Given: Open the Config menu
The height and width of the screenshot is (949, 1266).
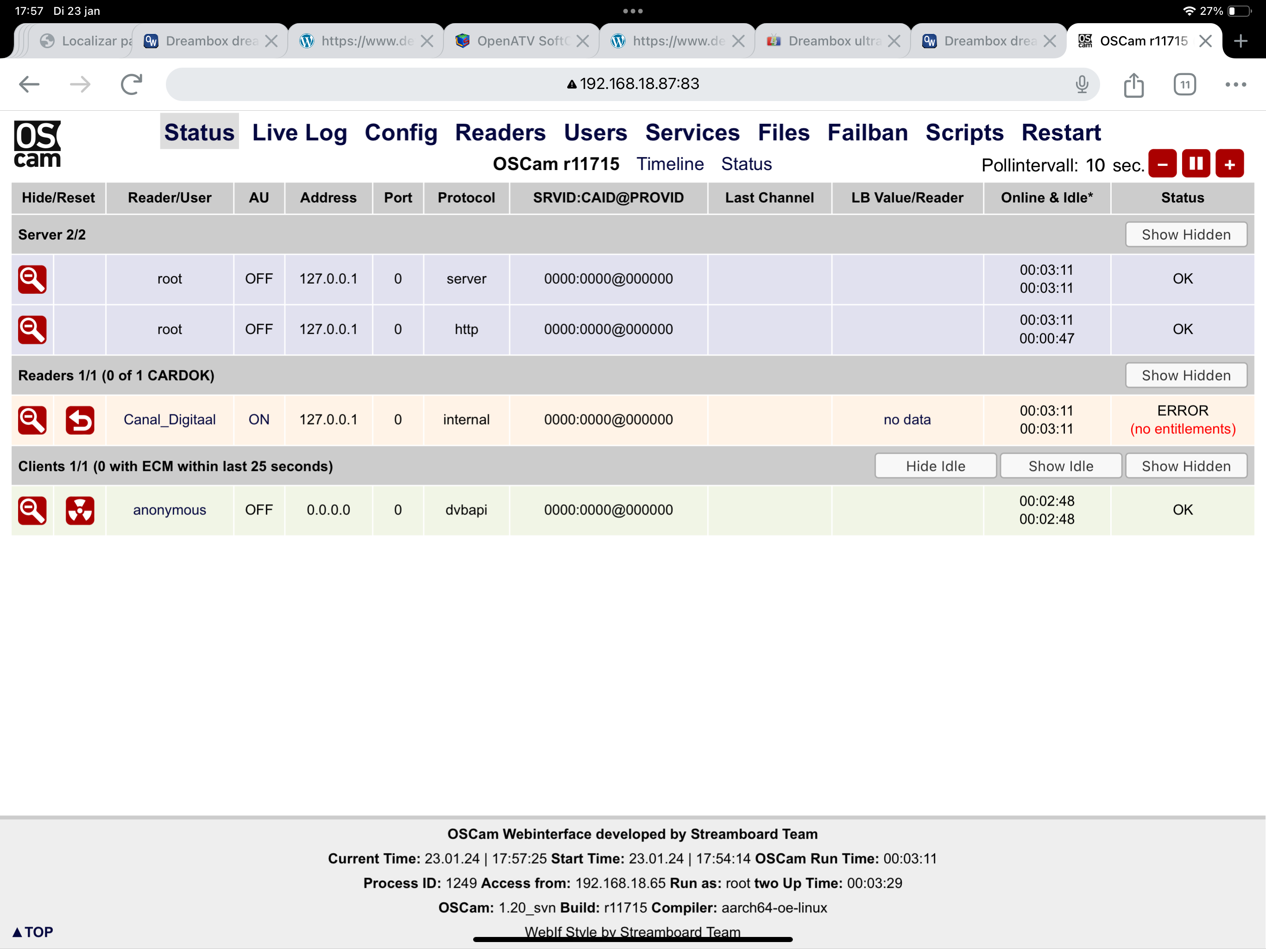Looking at the screenshot, I should click(401, 132).
